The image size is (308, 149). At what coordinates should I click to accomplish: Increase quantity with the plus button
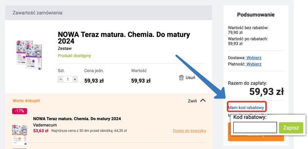[x=75, y=79]
